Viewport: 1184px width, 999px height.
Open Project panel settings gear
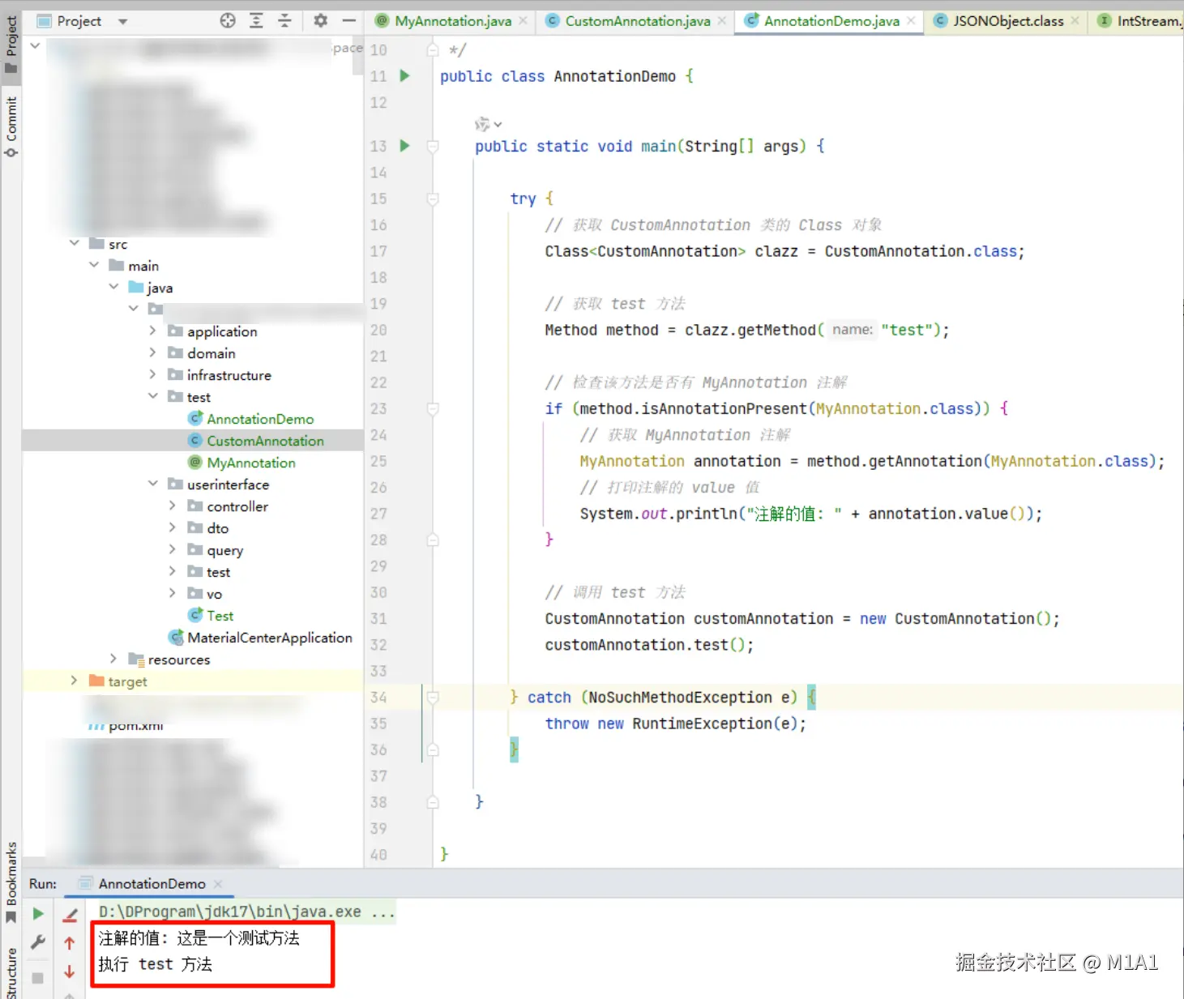tap(321, 21)
